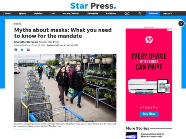Open Young woman shot story thumbnail
The image size is (186, 139).
[x=131, y=136]
